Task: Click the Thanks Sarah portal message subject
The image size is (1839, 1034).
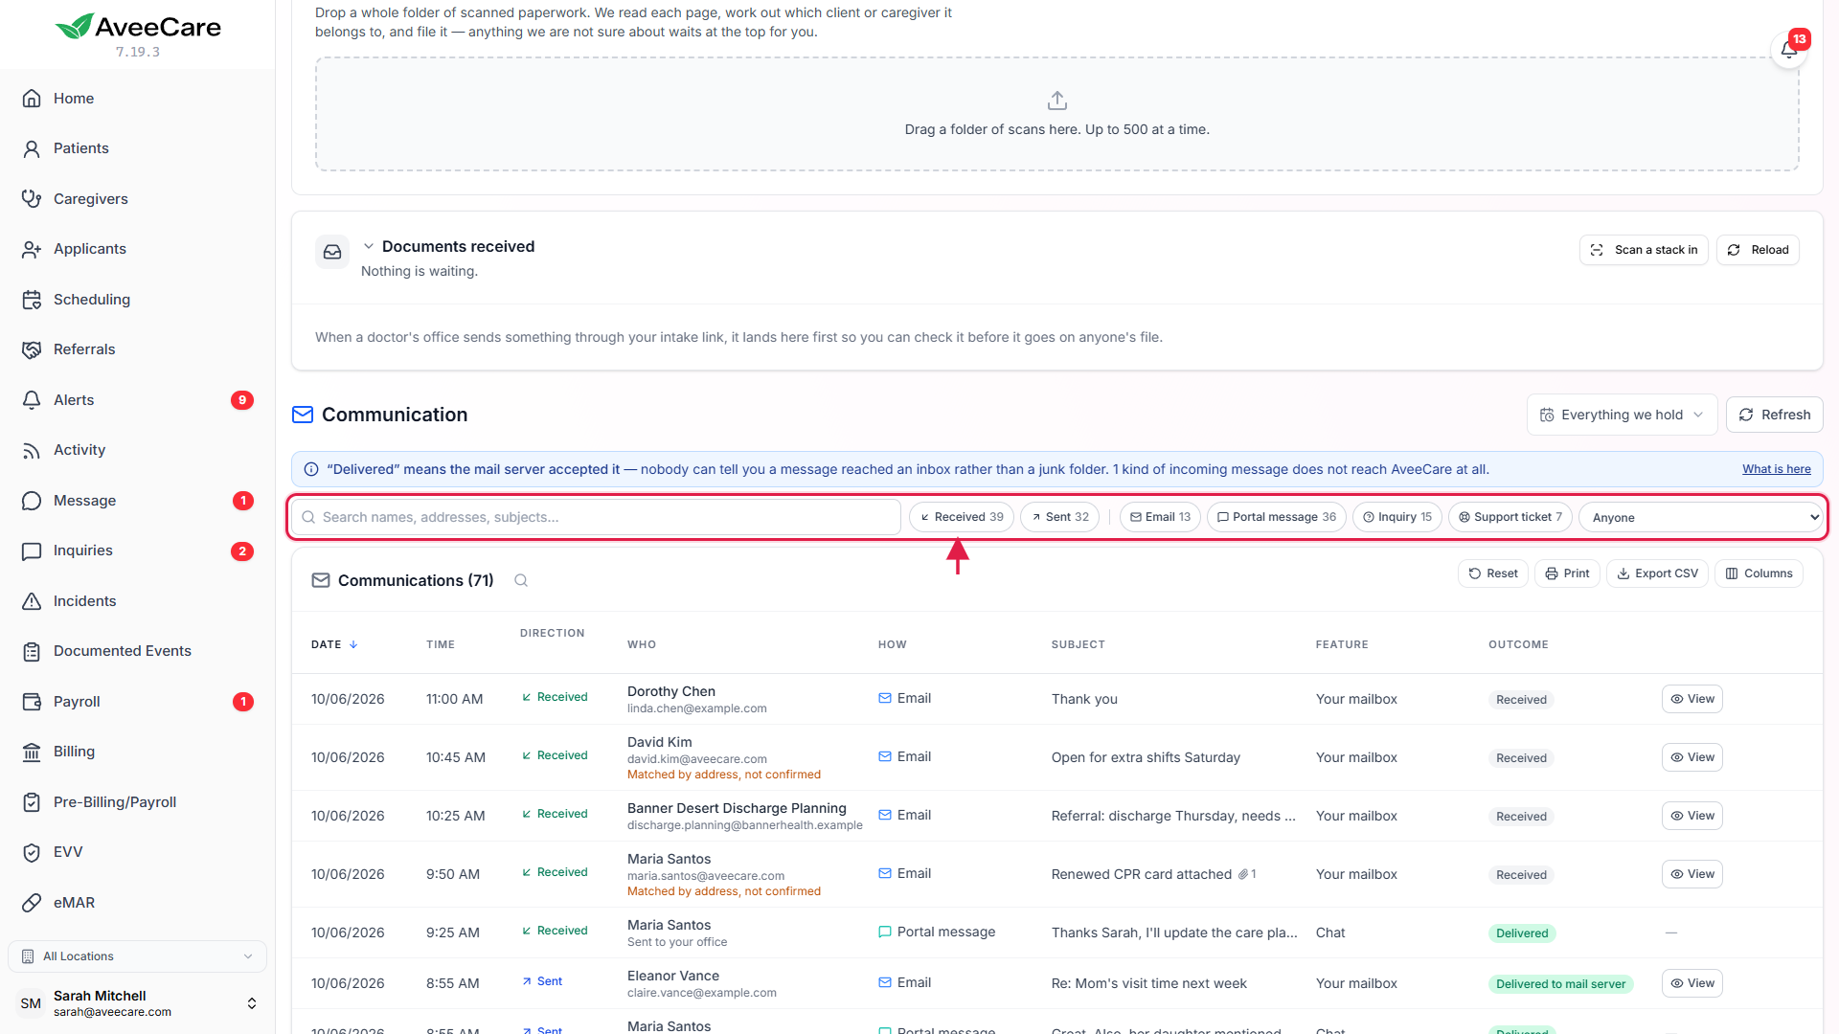Action: [1174, 933]
